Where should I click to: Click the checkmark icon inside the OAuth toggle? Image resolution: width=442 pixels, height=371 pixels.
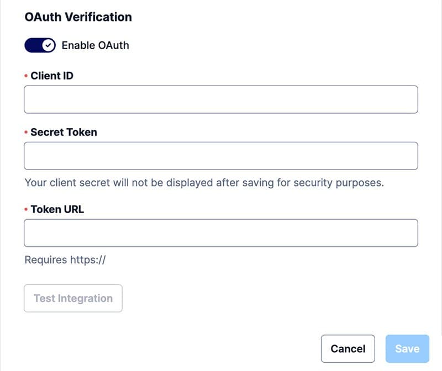48,45
